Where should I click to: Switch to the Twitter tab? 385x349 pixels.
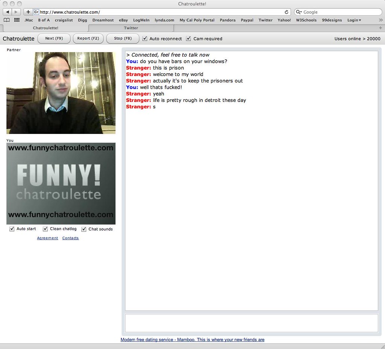131,27
